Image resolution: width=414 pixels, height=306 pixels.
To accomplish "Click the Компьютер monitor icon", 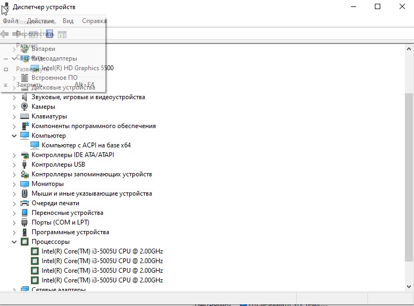I will (x=25, y=135).
